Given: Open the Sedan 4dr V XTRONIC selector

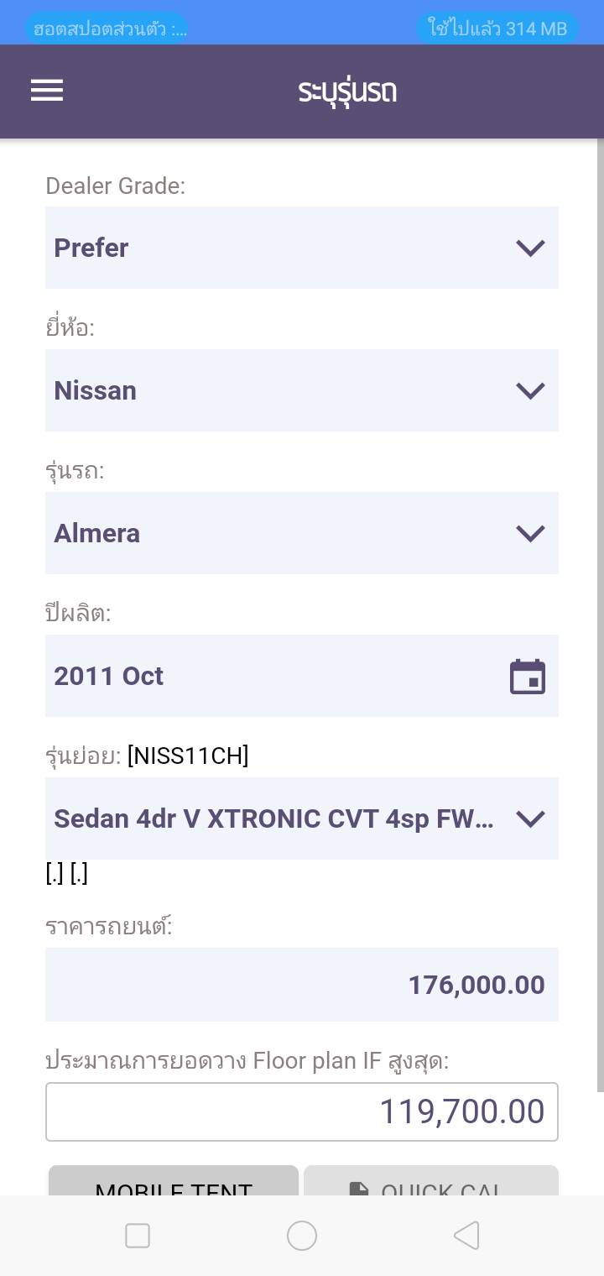Looking at the screenshot, I should [x=273, y=818].
